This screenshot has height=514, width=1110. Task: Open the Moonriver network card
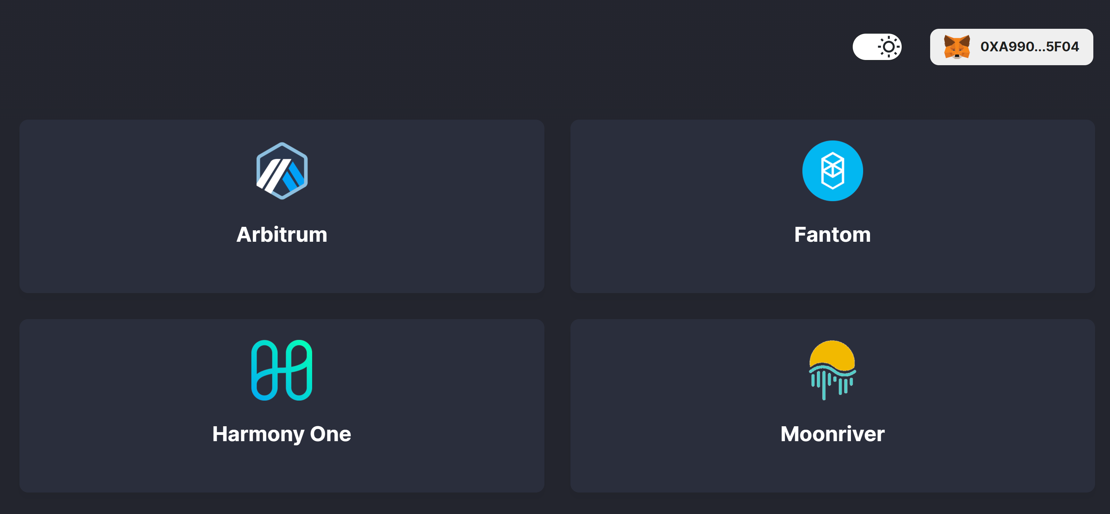(690, 405)
